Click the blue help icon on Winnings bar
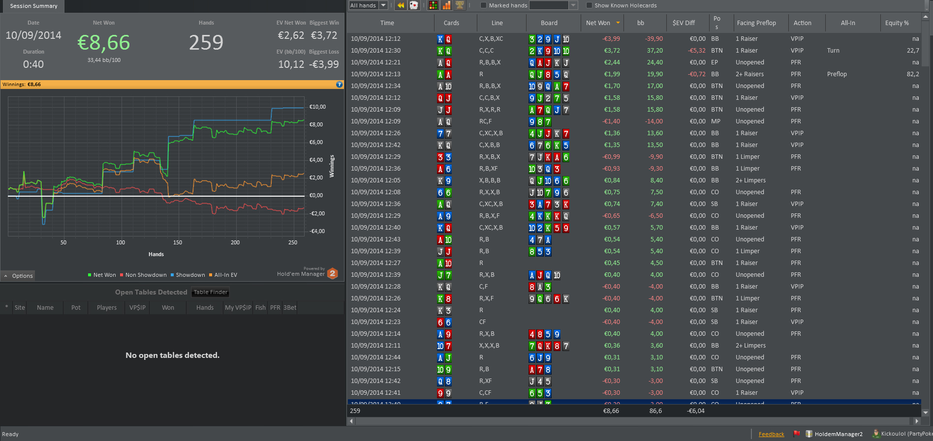The height and width of the screenshot is (441, 933). click(x=339, y=85)
